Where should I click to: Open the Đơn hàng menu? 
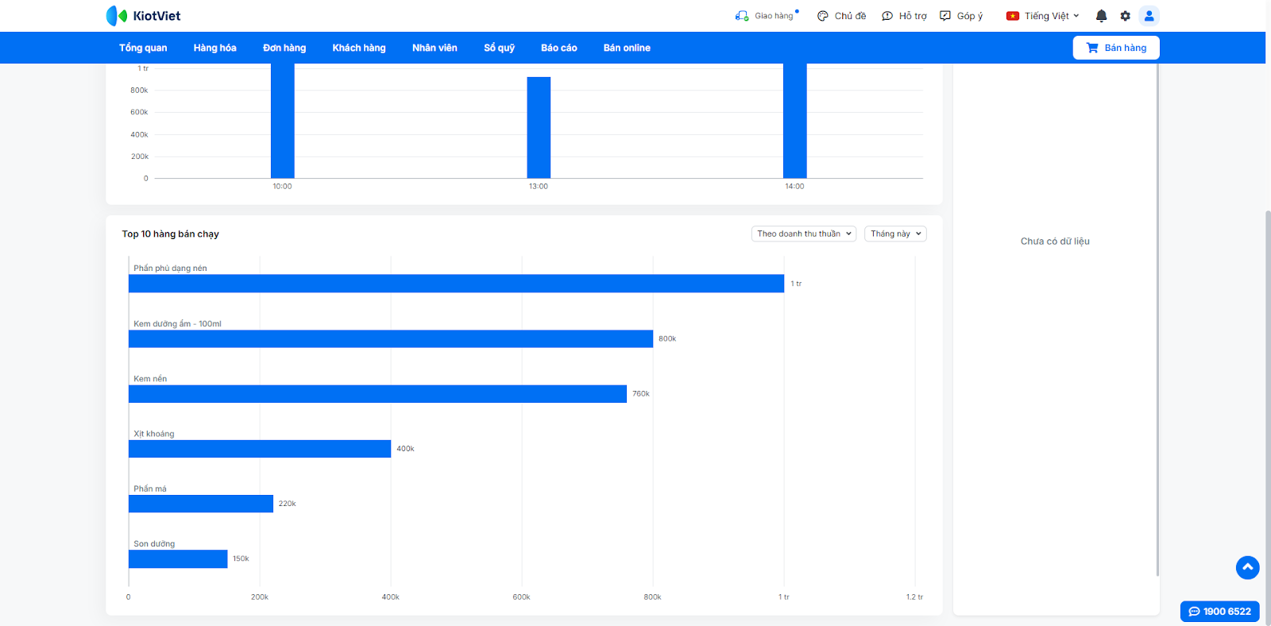tap(284, 48)
